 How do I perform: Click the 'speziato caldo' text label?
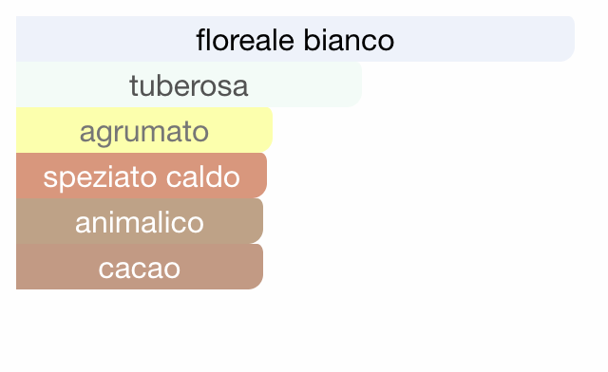click(142, 177)
